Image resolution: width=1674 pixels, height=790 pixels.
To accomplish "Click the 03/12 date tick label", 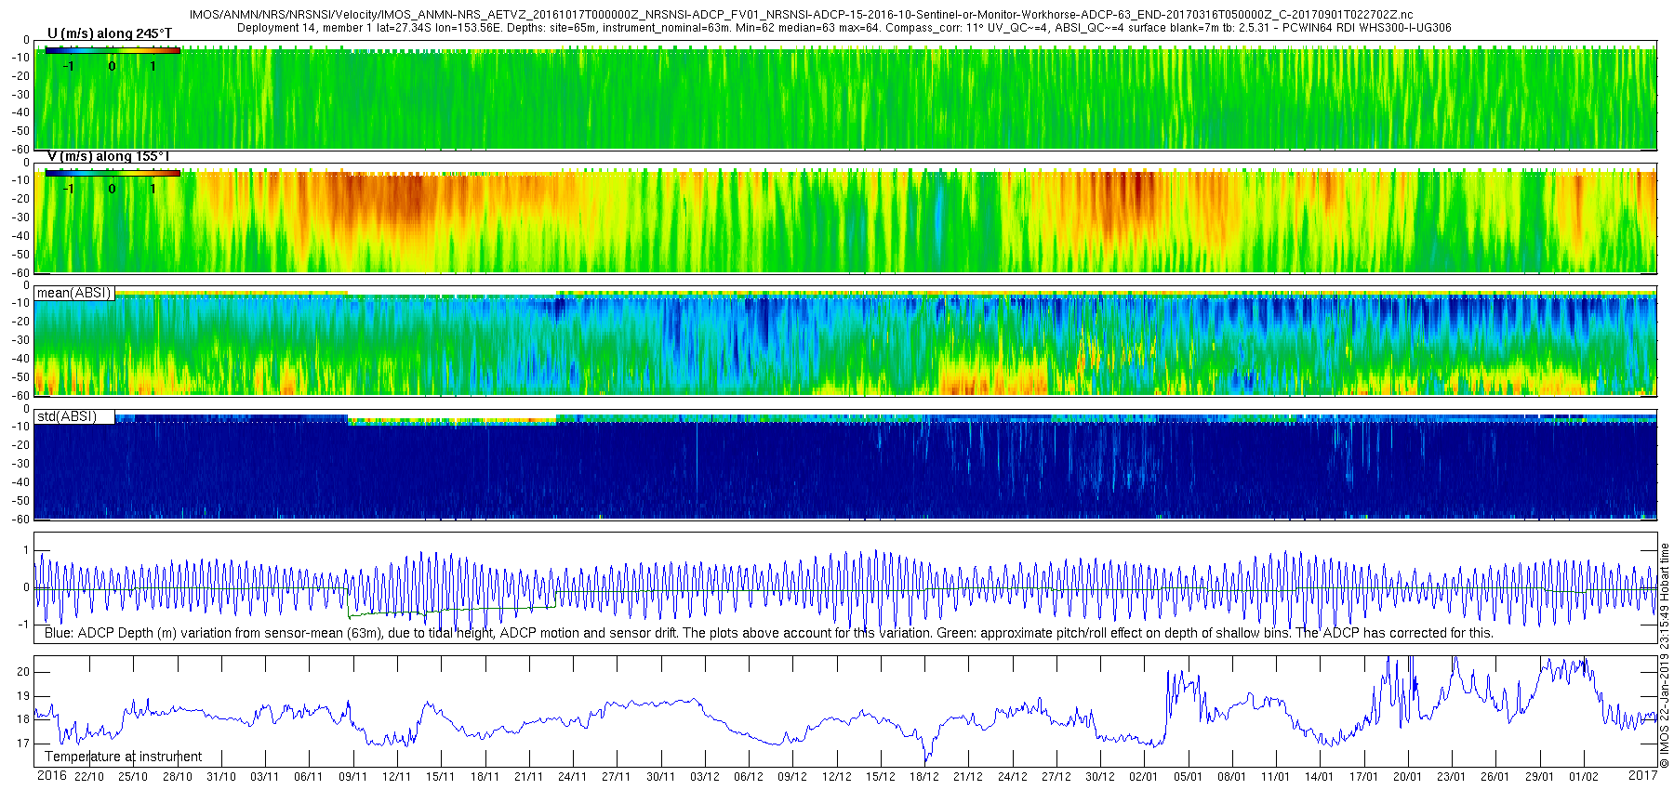I will [x=705, y=777].
